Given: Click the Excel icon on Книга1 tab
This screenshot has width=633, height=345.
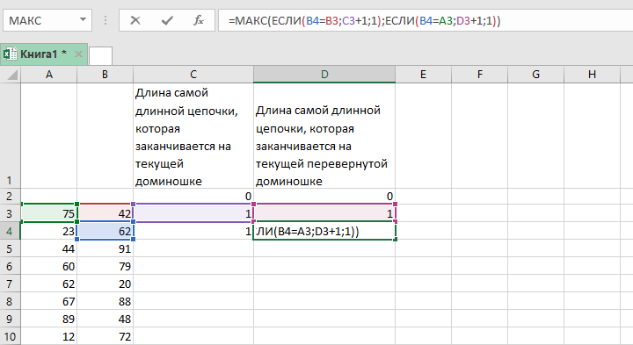Looking at the screenshot, I should point(10,54).
